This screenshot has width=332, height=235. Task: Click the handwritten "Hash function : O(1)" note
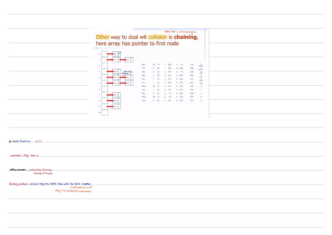click(25, 141)
